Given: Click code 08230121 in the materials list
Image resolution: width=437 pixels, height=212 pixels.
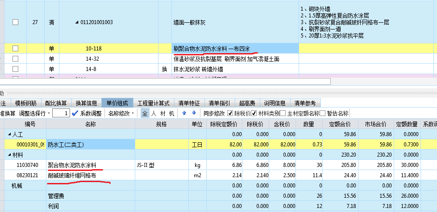Looking at the screenshot, I should tap(28, 175).
